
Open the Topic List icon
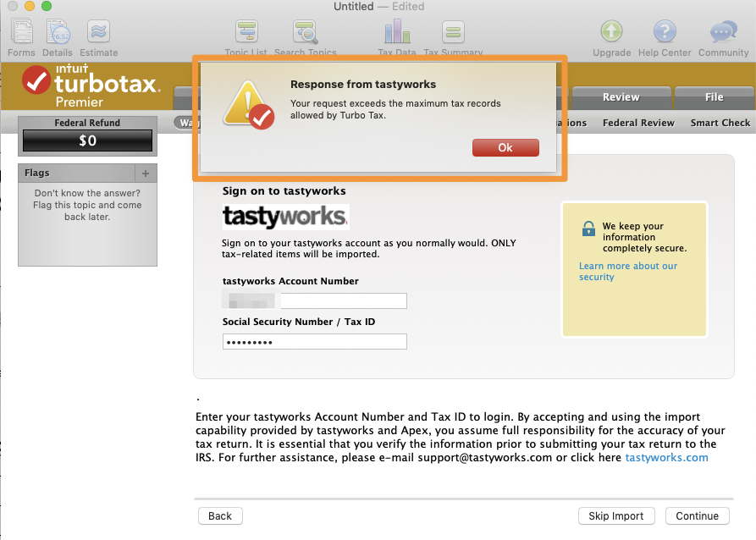tap(246, 32)
